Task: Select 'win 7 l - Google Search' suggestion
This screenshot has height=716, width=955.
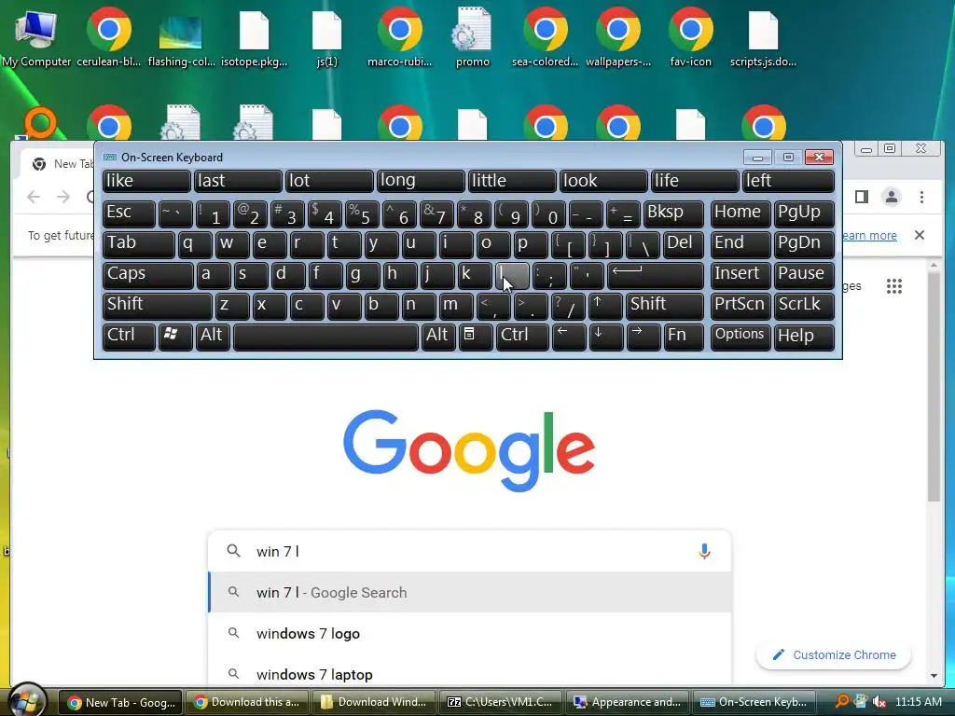Action: pos(470,592)
